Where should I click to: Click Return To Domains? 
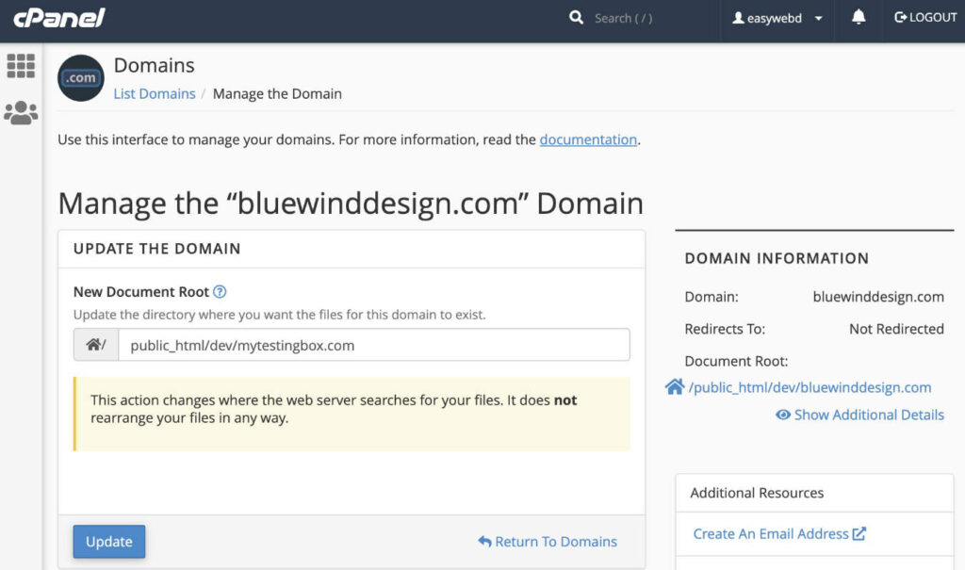548,542
